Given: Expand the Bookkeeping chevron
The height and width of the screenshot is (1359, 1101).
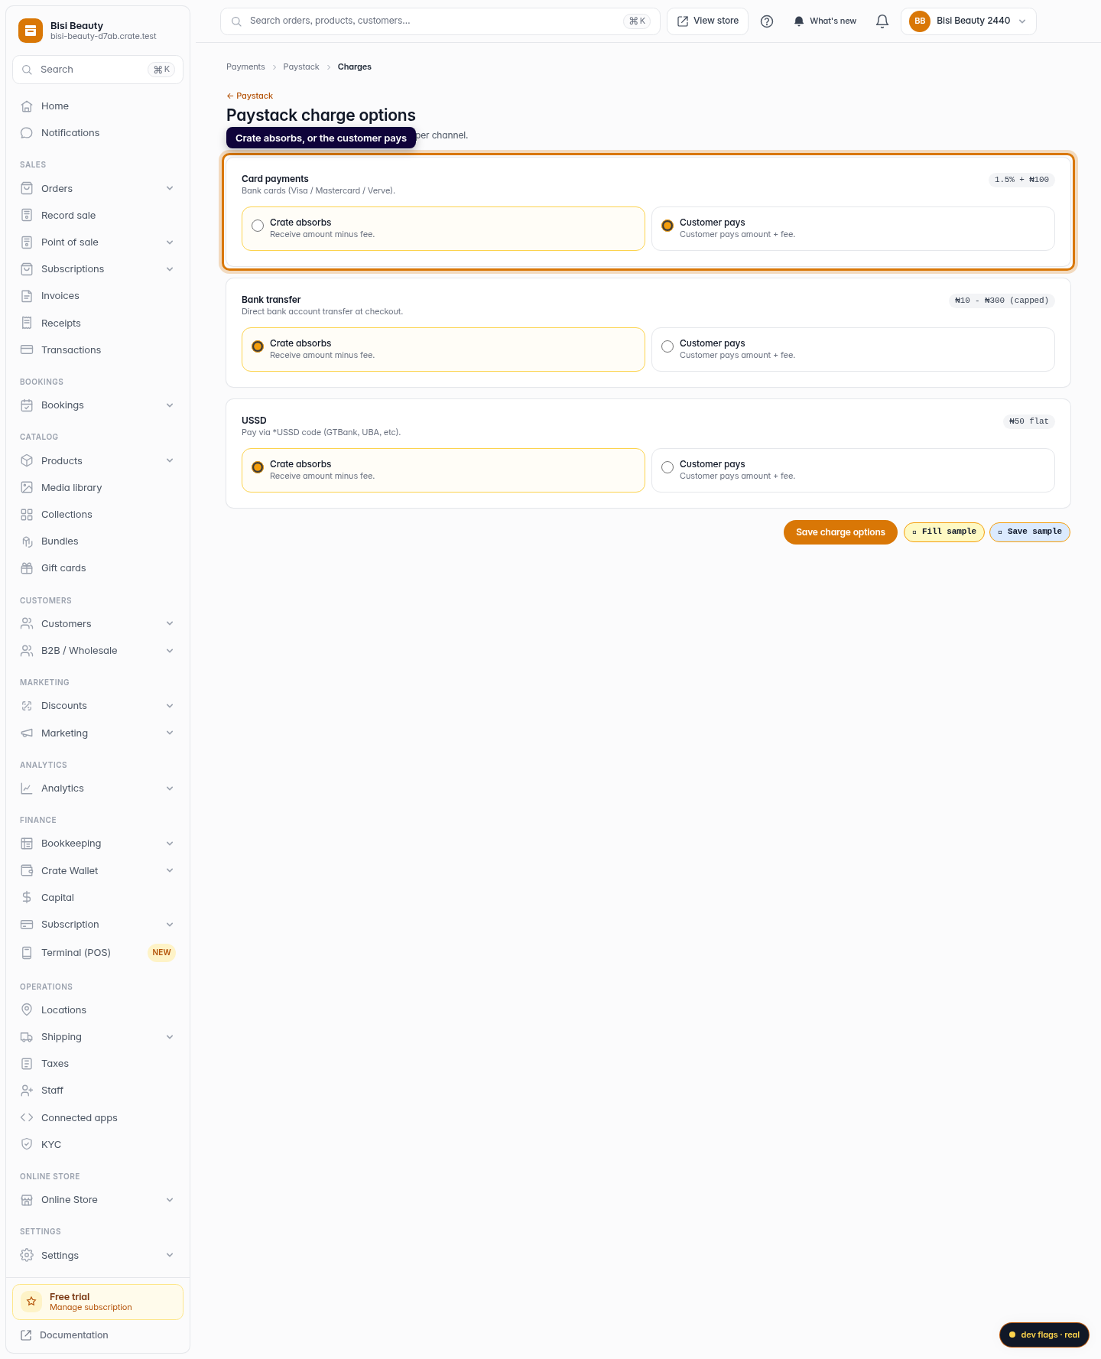Looking at the screenshot, I should tap(170, 844).
